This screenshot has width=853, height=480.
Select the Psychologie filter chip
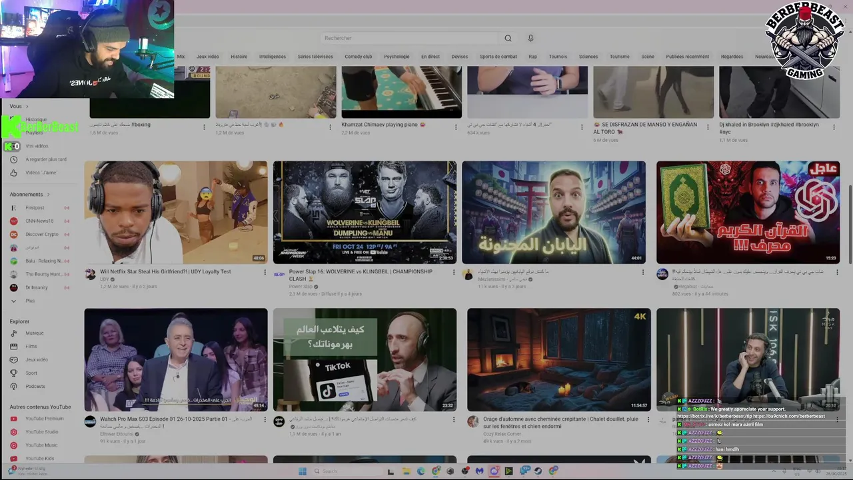coord(397,57)
